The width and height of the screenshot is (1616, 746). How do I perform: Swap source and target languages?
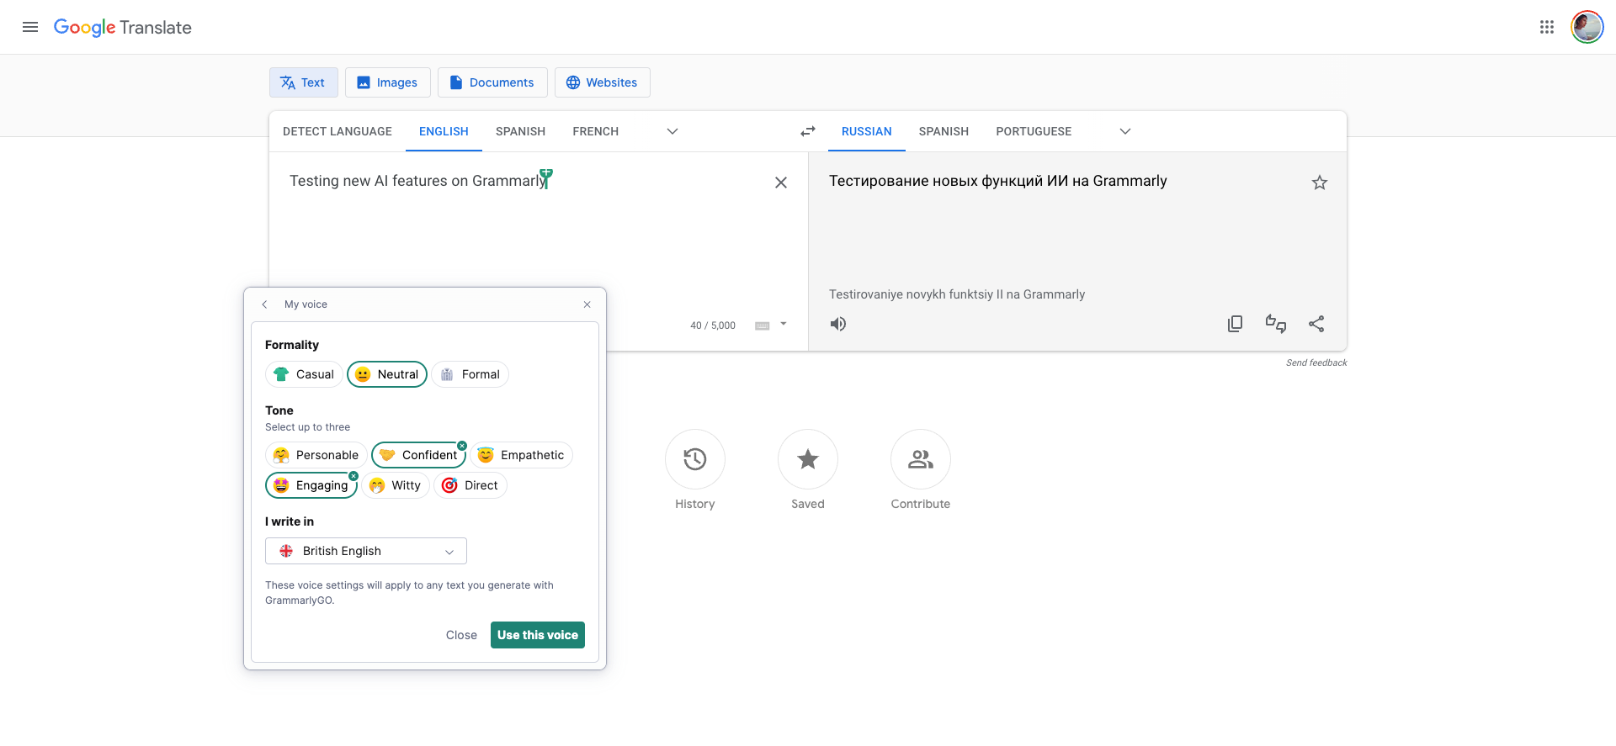(x=808, y=131)
